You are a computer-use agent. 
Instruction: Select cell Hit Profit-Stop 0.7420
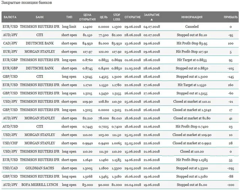(192, 127)
